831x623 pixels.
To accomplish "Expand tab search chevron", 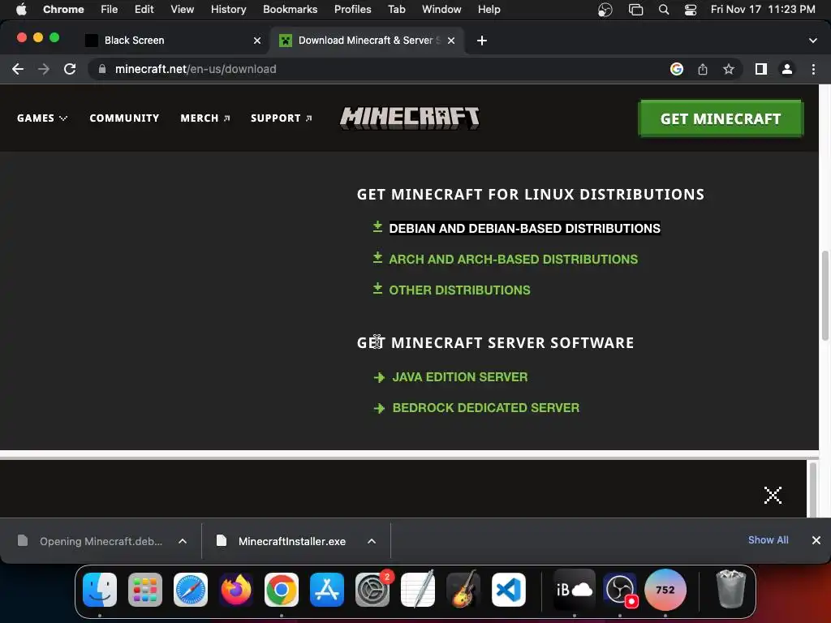I will (813, 41).
